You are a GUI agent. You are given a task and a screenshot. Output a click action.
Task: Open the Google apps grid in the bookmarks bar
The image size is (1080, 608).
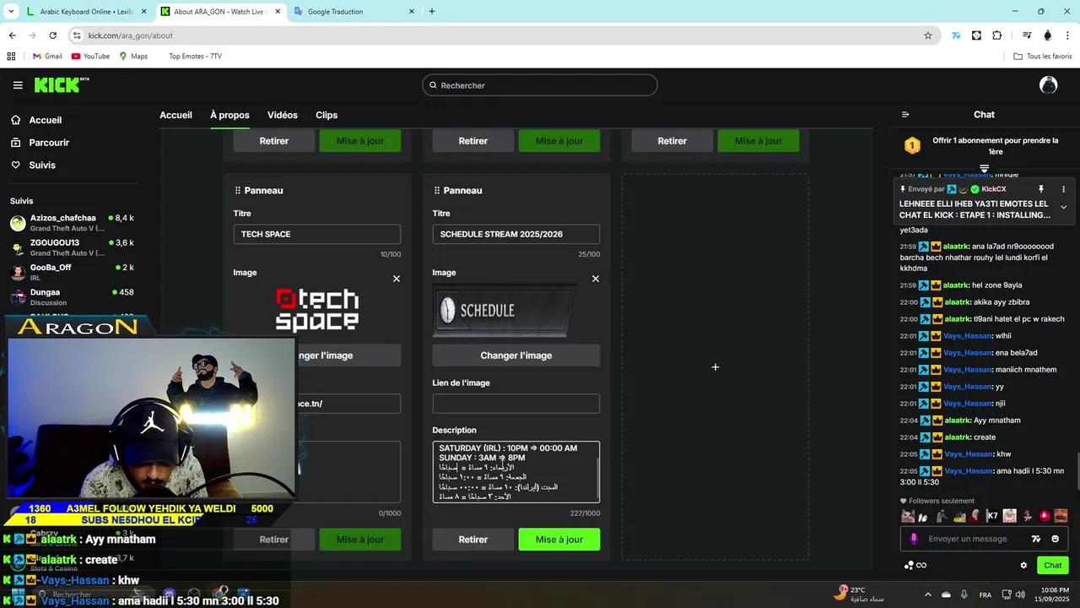pyautogui.click(x=11, y=57)
